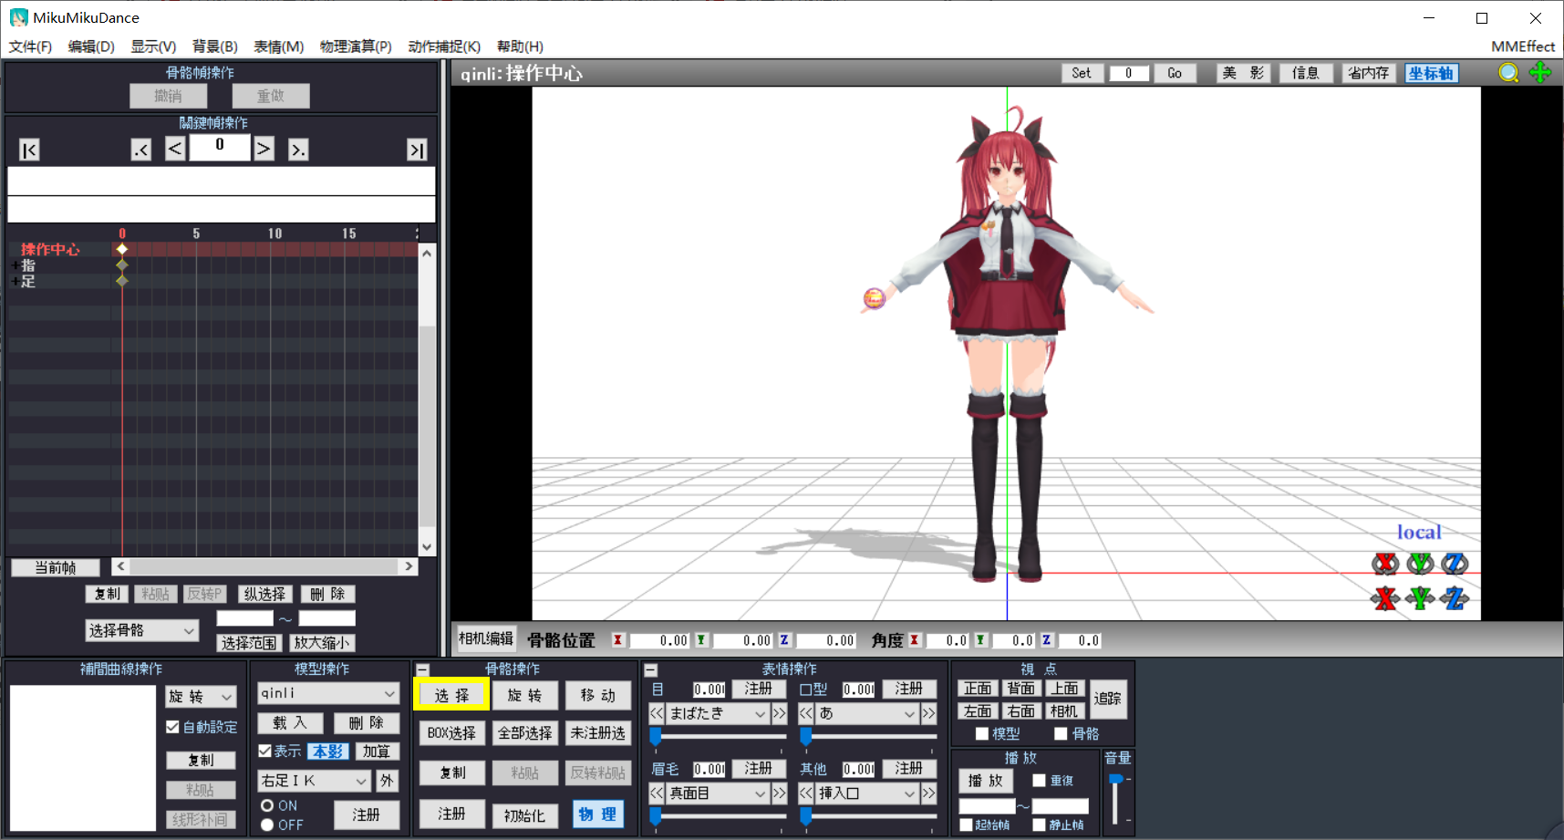Screen dimensions: 1564x840
Task: Open the 文件(F) menu
Action: click(x=30, y=47)
